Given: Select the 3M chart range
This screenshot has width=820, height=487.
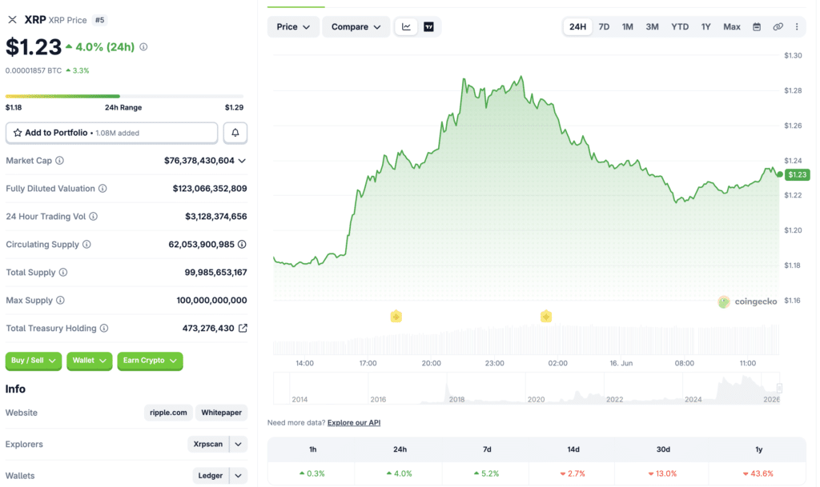Looking at the screenshot, I should 652,26.
